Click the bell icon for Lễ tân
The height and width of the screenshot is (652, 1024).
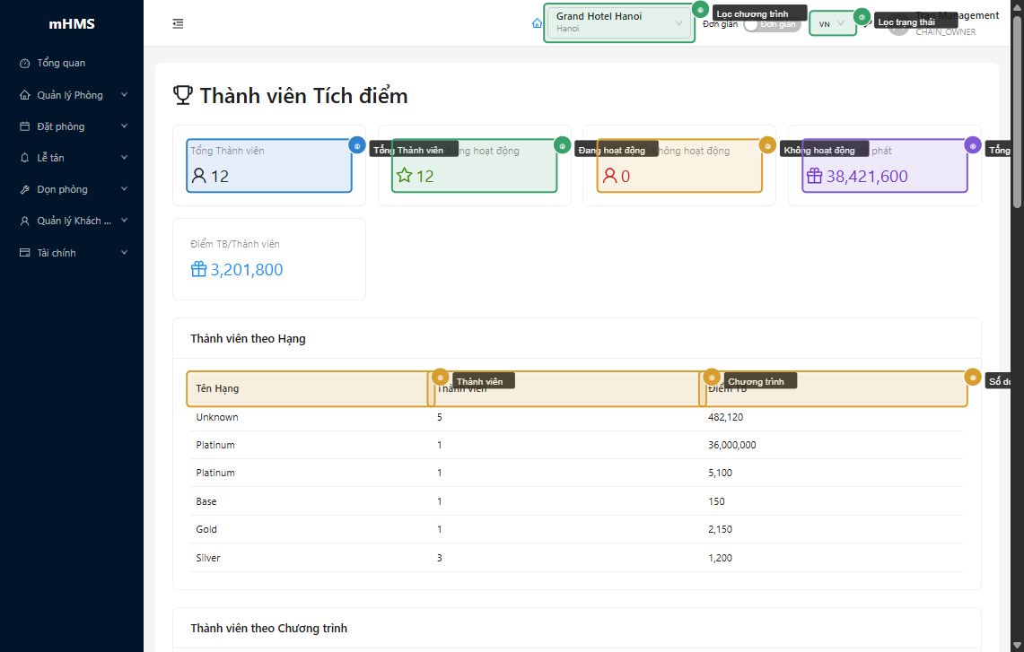(25, 158)
